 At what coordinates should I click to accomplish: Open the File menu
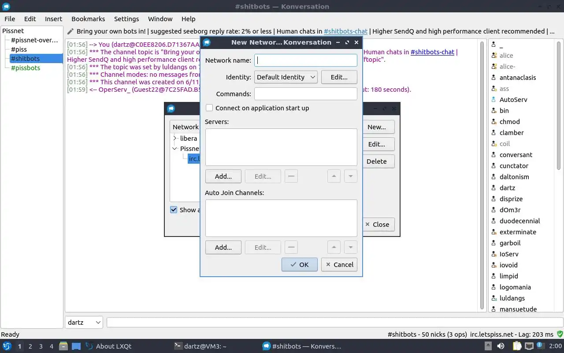point(10,19)
